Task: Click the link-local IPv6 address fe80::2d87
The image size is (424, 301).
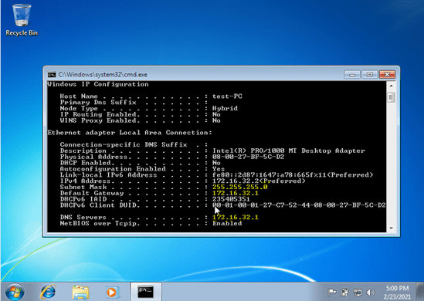Action: pyautogui.click(x=293, y=175)
